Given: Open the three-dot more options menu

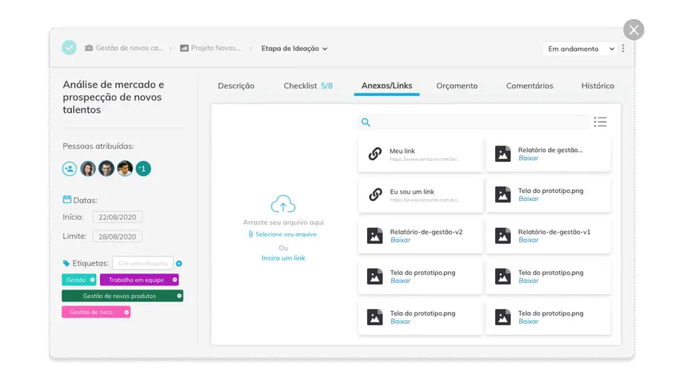Looking at the screenshot, I should [x=623, y=48].
